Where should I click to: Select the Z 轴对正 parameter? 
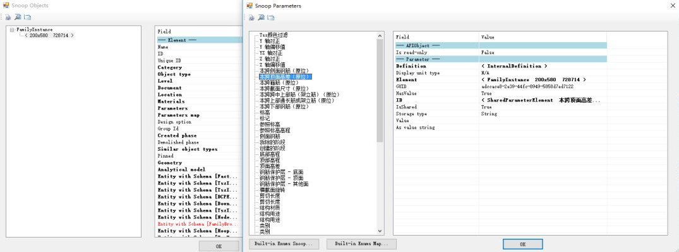pos(269,59)
